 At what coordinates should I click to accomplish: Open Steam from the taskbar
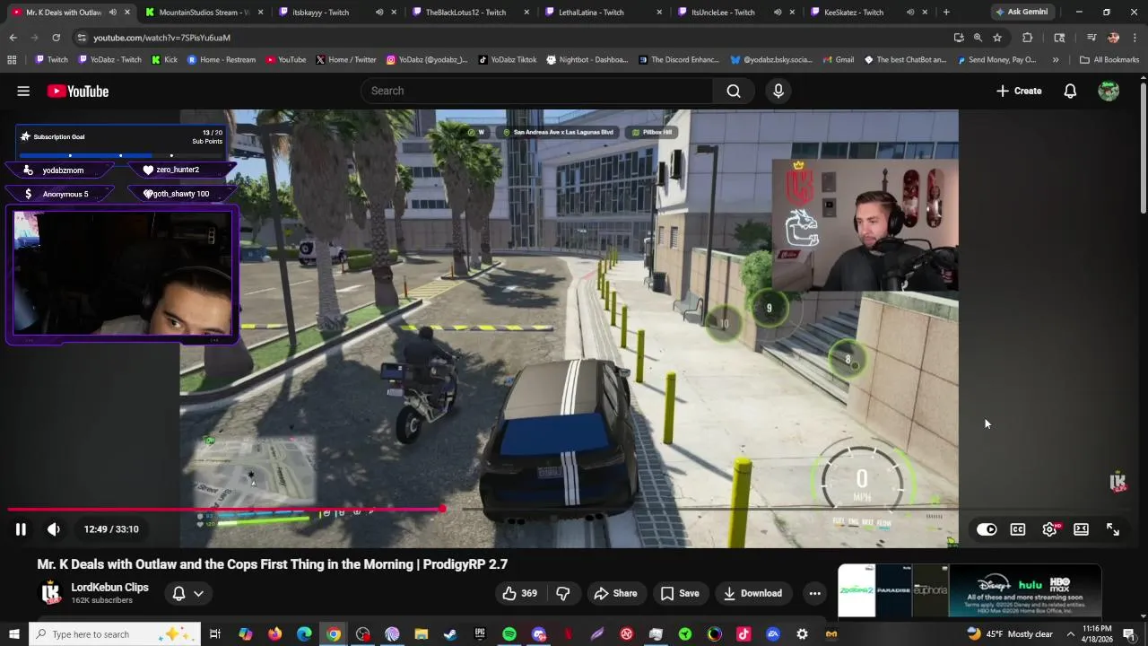point(450,634)
